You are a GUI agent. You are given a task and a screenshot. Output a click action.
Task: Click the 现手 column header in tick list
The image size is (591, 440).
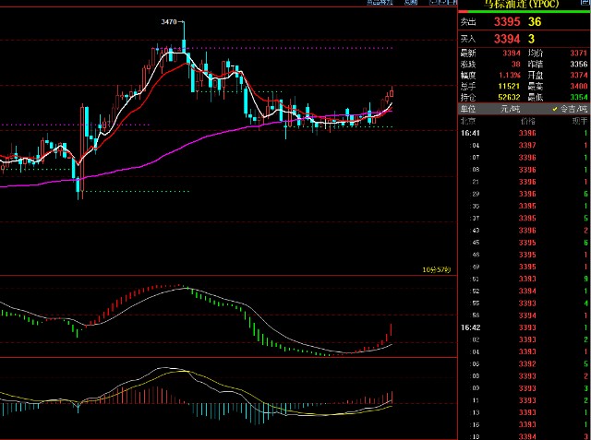point(578,121)
